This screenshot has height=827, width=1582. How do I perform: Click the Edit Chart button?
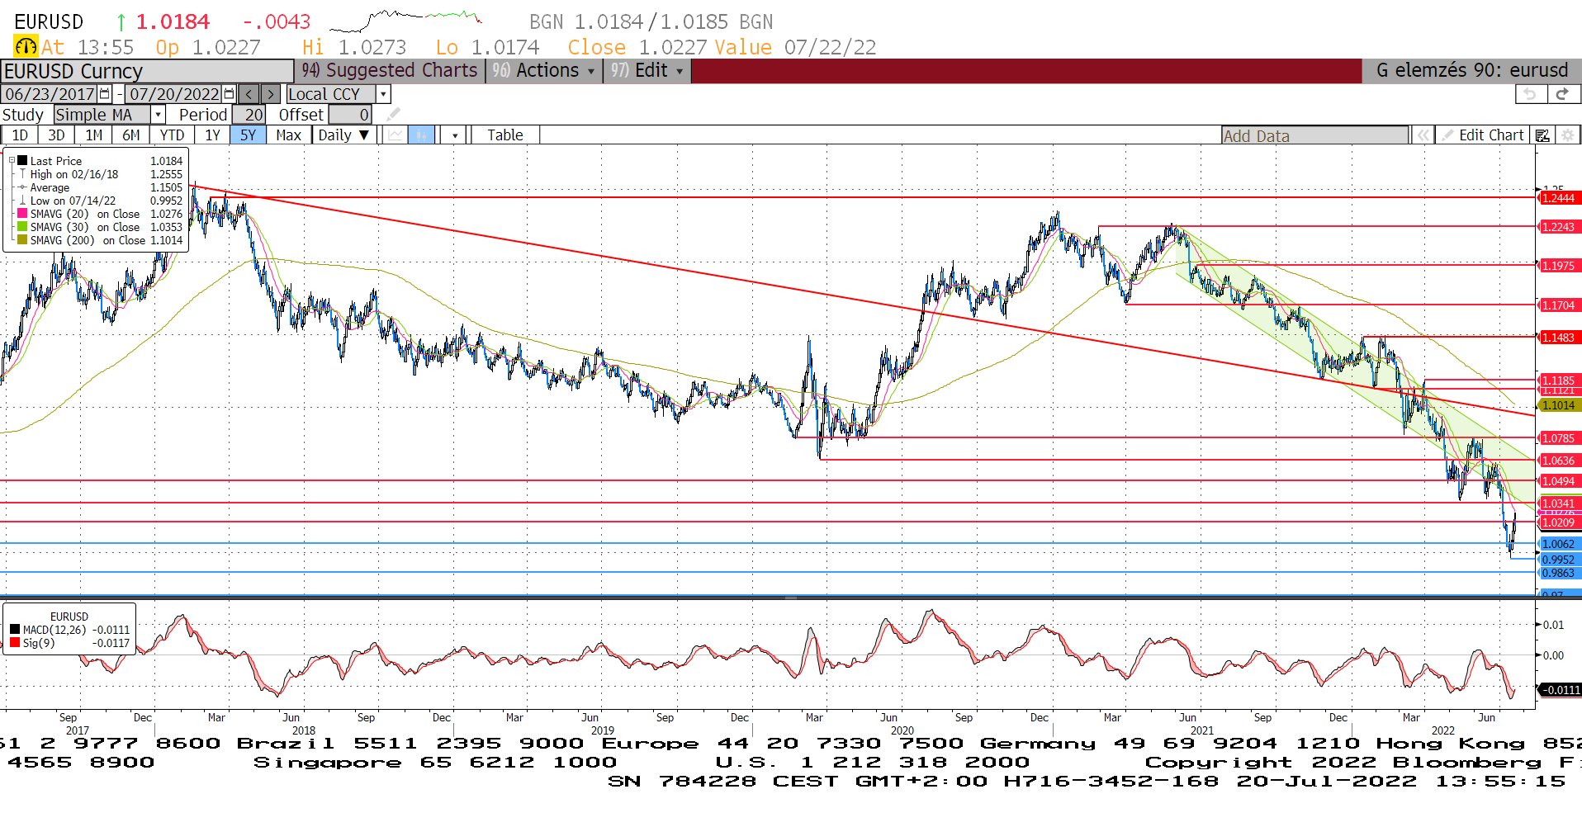[1482, 135]
